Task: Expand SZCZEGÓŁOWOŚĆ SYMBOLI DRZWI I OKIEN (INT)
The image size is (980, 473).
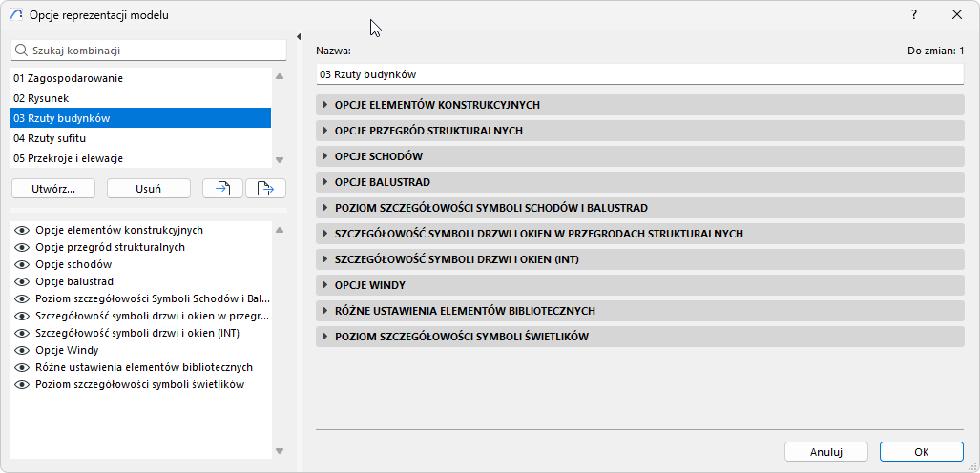Action: pyautogui.click(x=640, y=259)
